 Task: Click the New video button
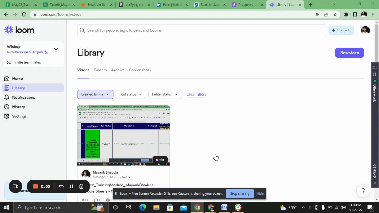pyautogui.click(x=349, y=53)
